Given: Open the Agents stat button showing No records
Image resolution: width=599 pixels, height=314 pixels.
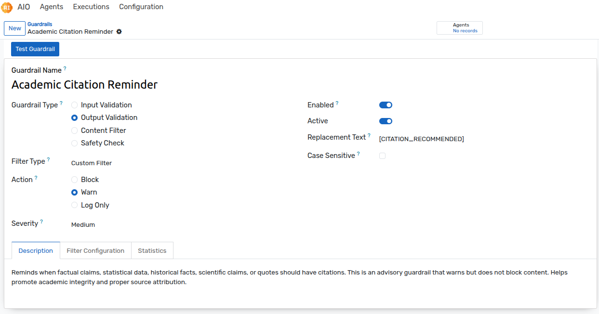Looking at the screenshot, I should point(460,28).
